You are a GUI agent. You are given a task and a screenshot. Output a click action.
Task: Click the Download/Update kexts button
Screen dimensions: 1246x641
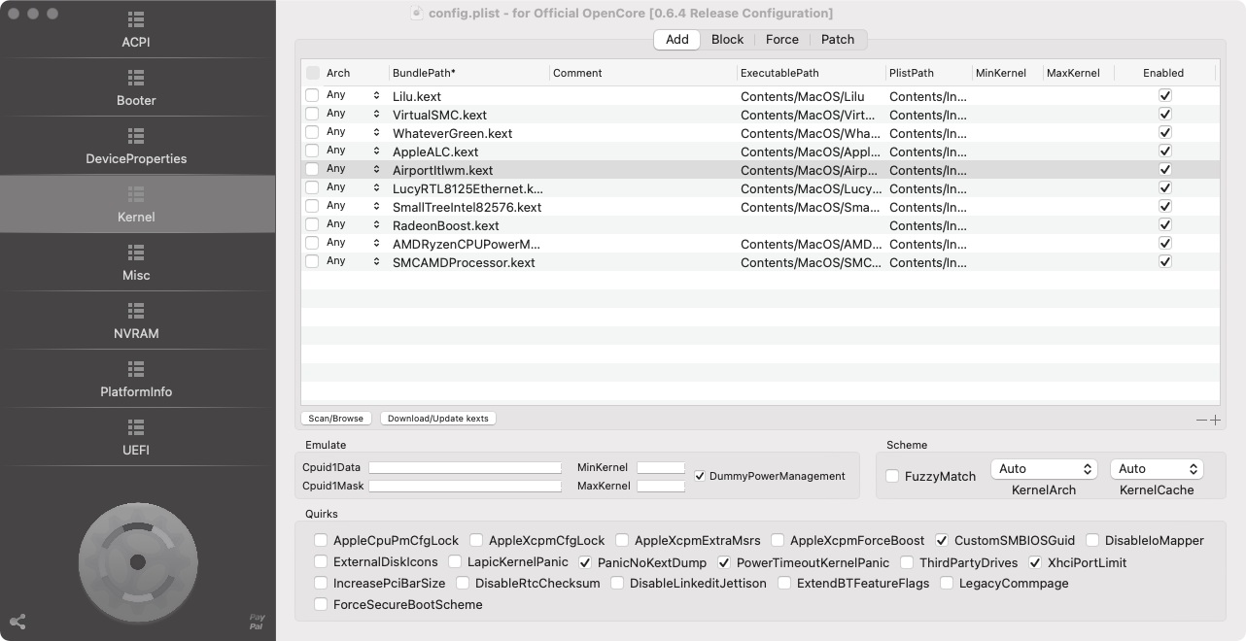(437, 419)
